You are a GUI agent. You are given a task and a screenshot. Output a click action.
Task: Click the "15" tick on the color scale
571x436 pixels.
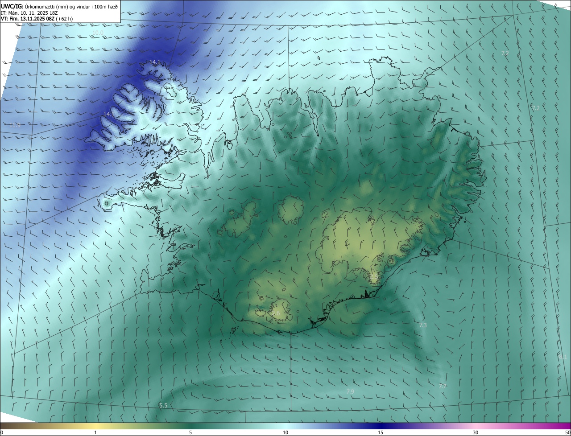click(381, 432)
